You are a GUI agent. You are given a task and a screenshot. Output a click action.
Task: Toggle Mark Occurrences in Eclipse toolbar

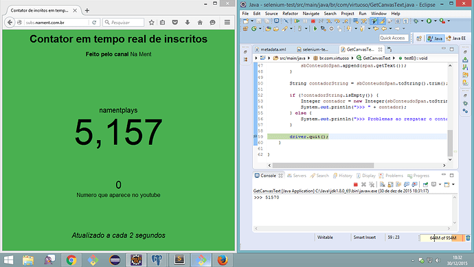[x=374, y=21]
